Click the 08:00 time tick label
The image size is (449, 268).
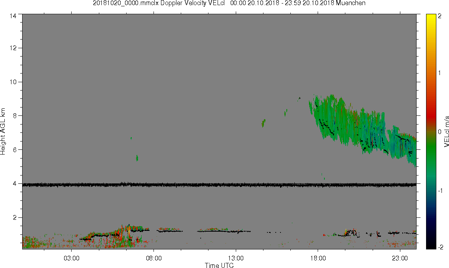(154, 258)
